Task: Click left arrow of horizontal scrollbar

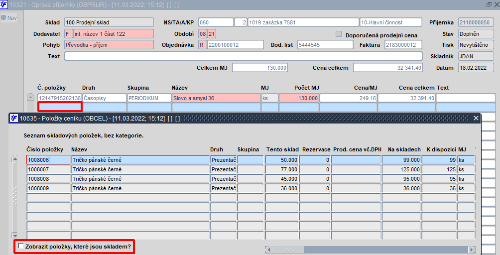Action: tap(268, 250)
